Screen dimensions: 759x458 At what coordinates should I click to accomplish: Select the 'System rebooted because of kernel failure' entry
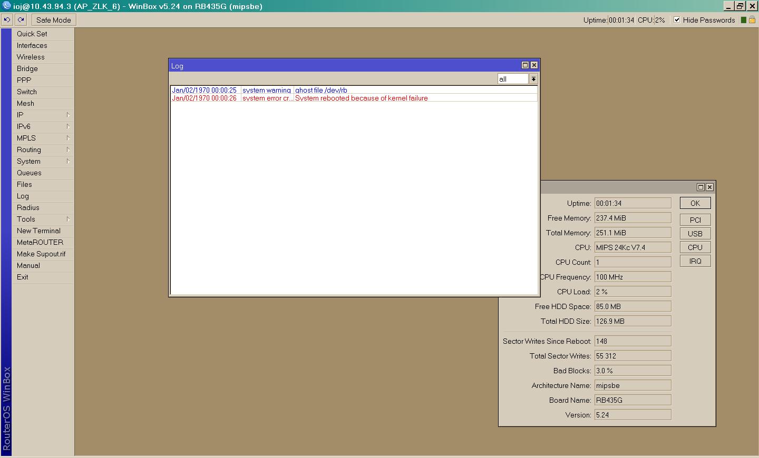tap(354, 98)
